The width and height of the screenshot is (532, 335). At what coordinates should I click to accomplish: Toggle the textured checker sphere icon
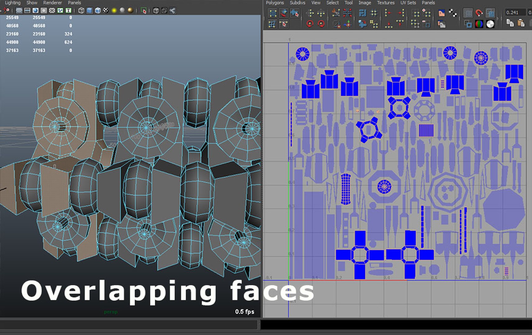[x=106, y=11]
